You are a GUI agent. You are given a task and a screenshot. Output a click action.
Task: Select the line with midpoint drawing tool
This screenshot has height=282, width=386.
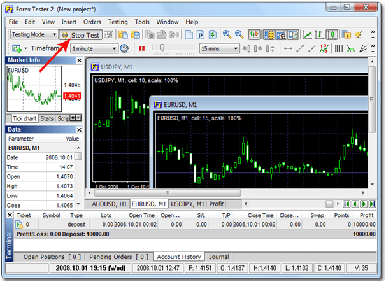coord(312,48)
